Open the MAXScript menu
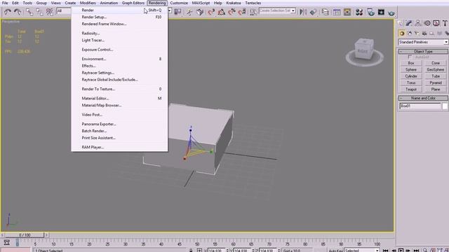Image resolution: width=449 pixels, height=252 pixels. click(x=201, y=3)
